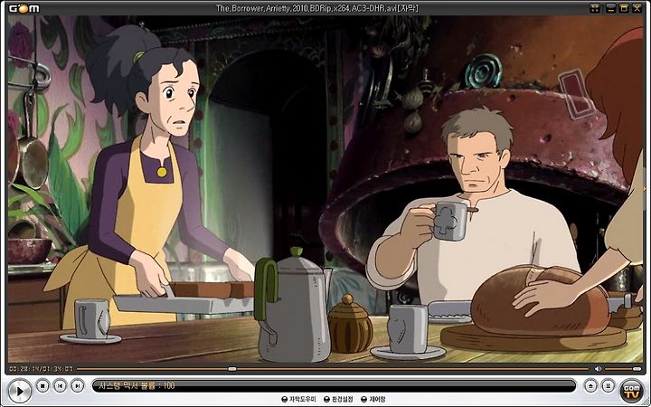651x407 pixels.
Task: Click the status message showing volume 100
Action: click(137, 385)
